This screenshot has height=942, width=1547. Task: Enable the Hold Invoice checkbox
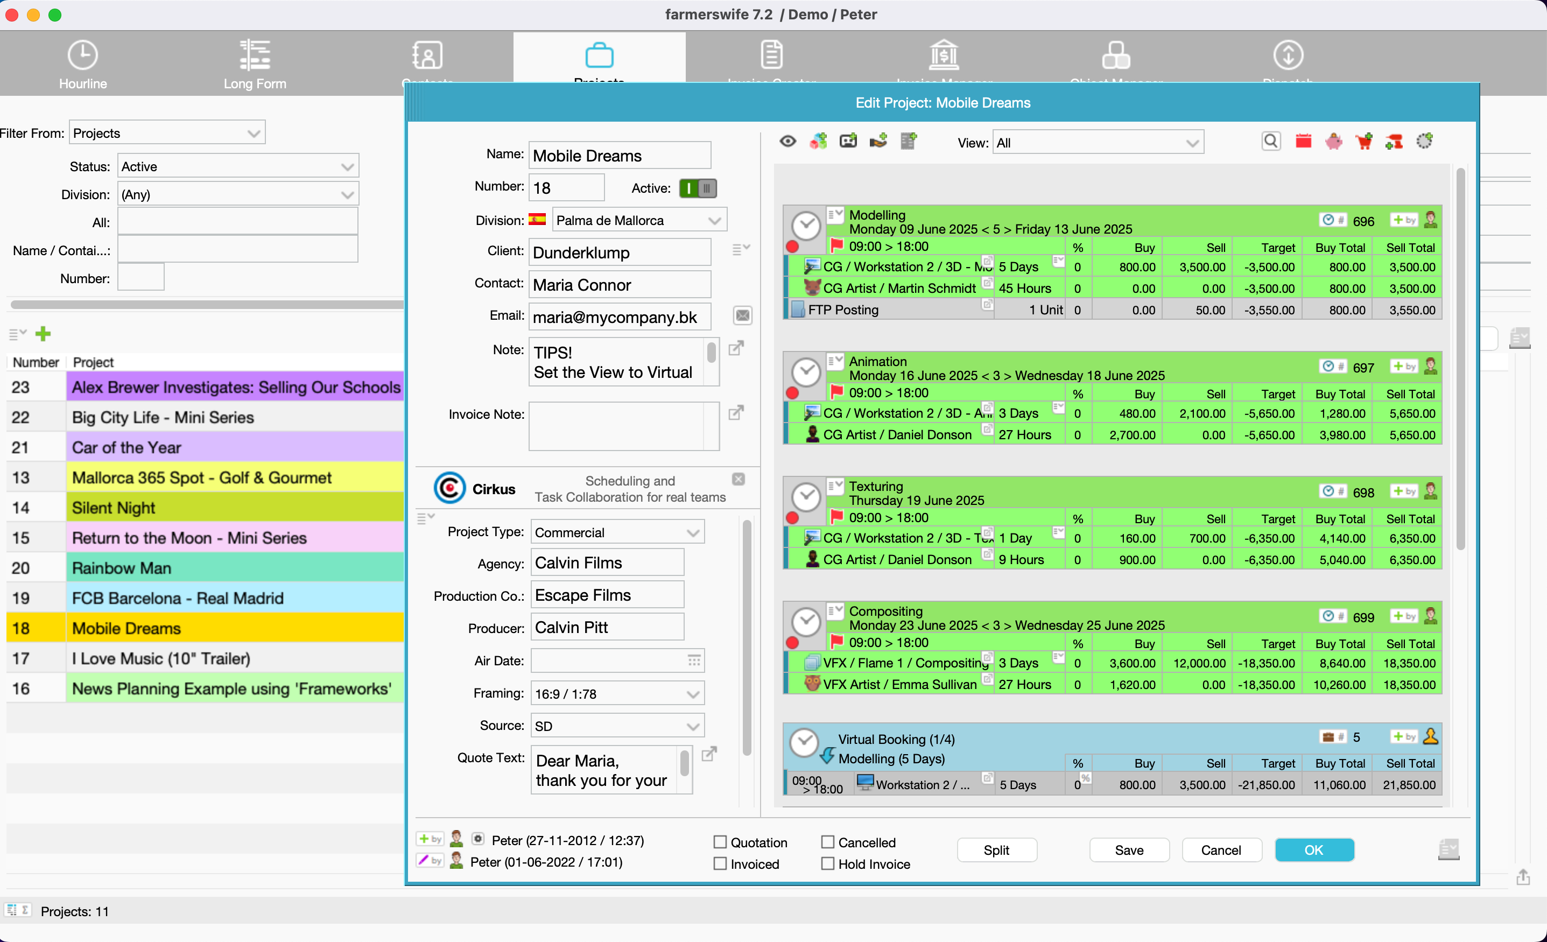[828, 863]
